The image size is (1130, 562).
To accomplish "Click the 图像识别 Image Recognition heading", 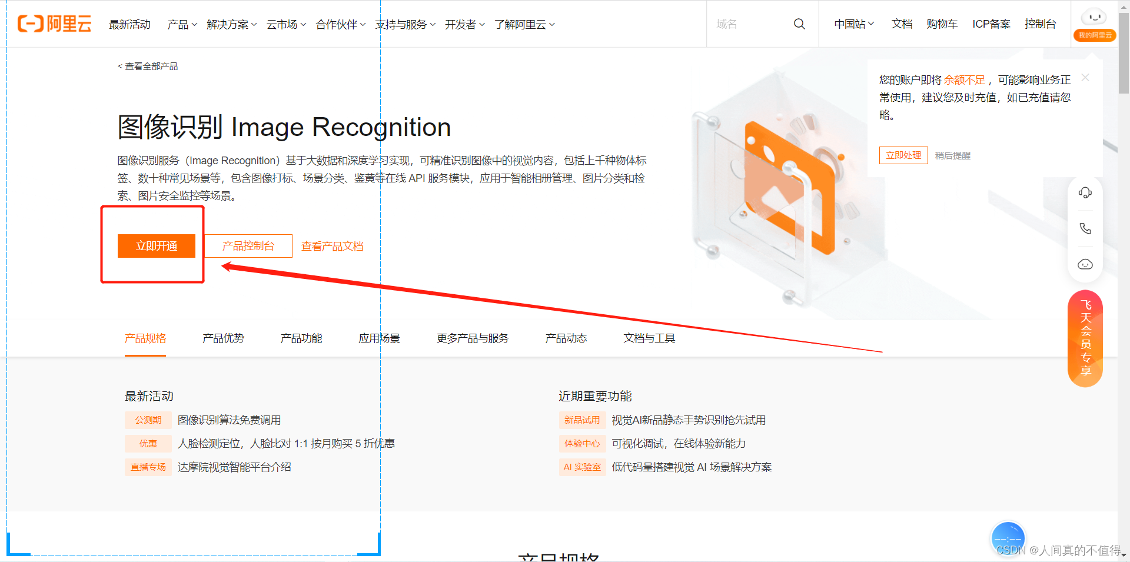I will pyautogui.click(x=284, y=127).
